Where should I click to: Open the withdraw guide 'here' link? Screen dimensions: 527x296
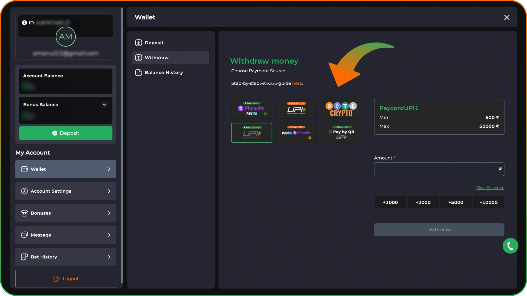297,83
